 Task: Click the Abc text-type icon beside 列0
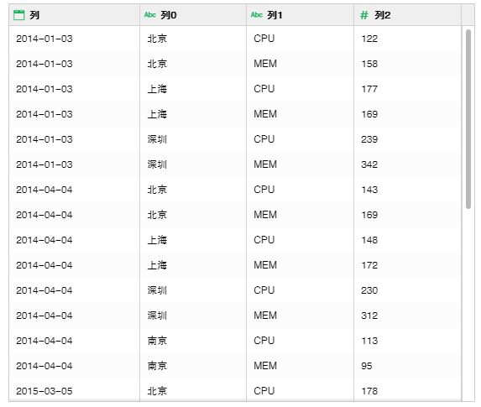click(x=150, y=15)
